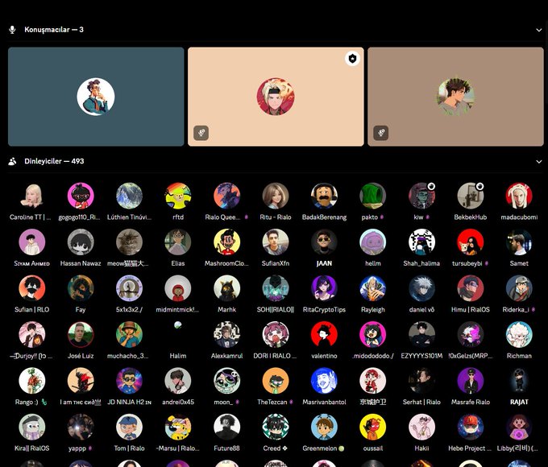548x467 pixels.
Task: Open Marhk listener avatar
Action: point(226,288)
